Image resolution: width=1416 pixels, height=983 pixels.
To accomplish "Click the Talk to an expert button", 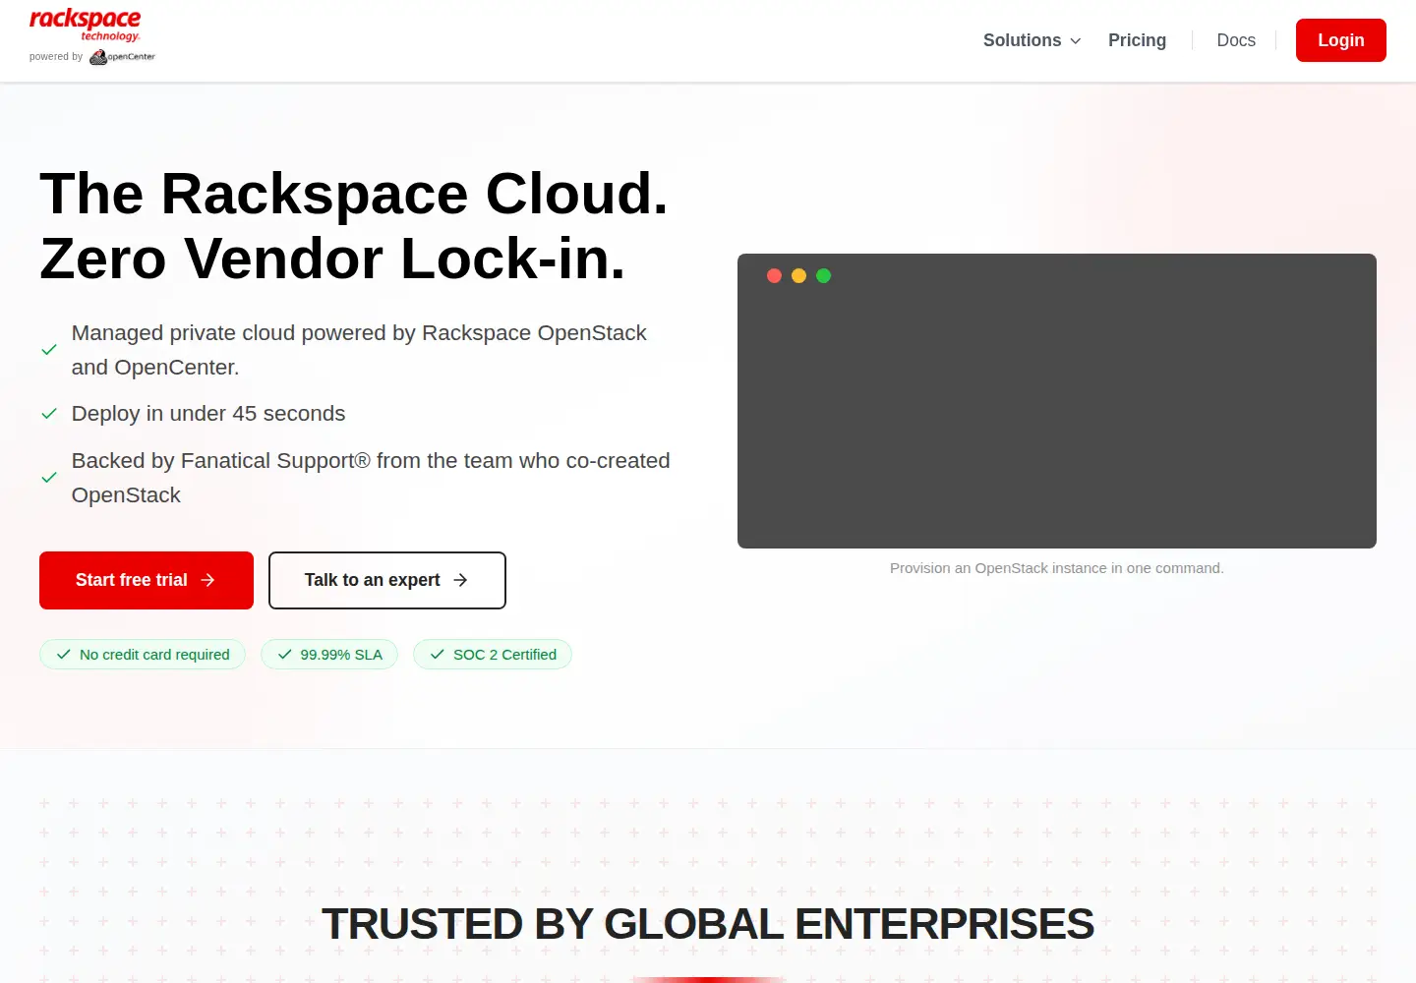I will 387,580.
